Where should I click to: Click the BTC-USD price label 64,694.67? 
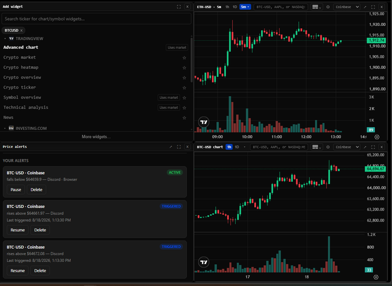point(375,169)
